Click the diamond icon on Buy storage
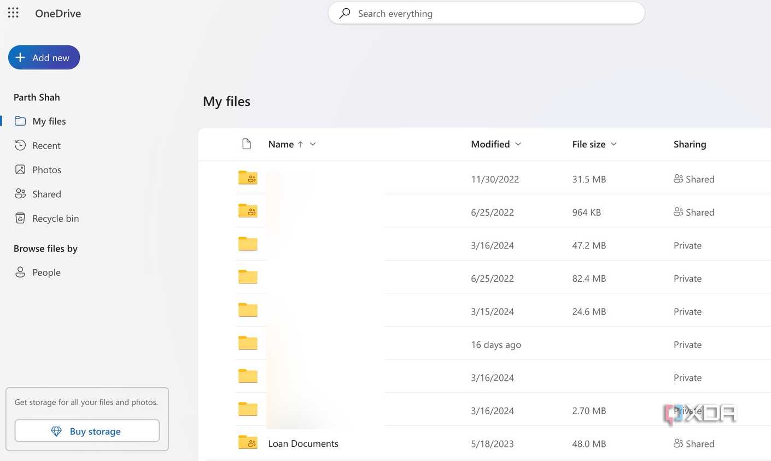Image resolution: width=771 pixels, height=461 pixels. pyautogui.click(x=56, y=431)
